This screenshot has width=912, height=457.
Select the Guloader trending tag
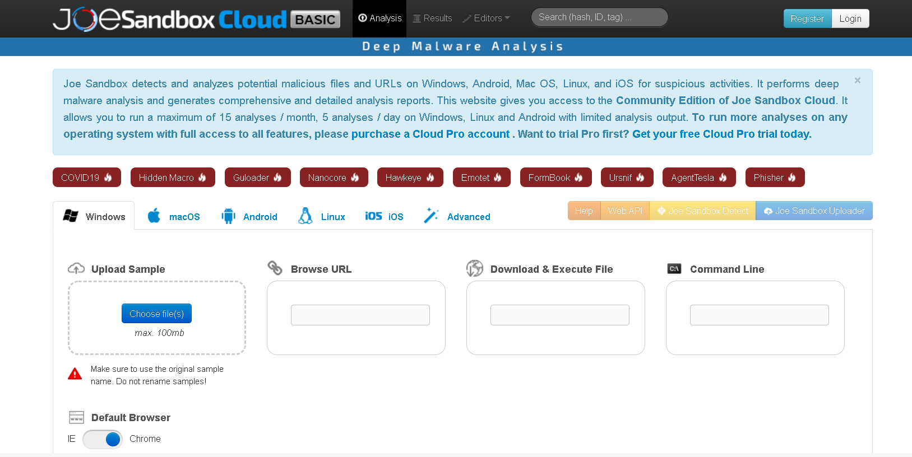tap(258, 178)
